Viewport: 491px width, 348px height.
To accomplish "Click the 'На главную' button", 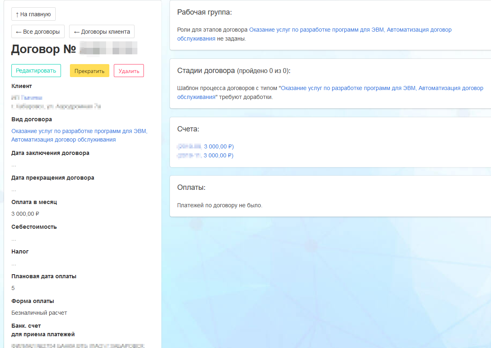I will click(33, 14).
